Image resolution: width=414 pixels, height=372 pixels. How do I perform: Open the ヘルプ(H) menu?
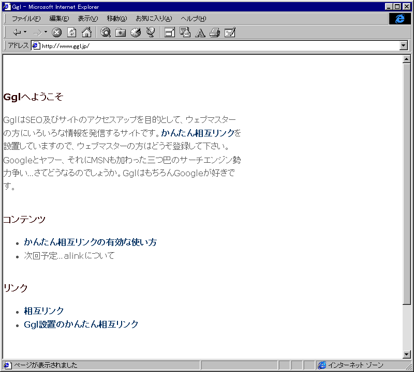click(194, 19)
